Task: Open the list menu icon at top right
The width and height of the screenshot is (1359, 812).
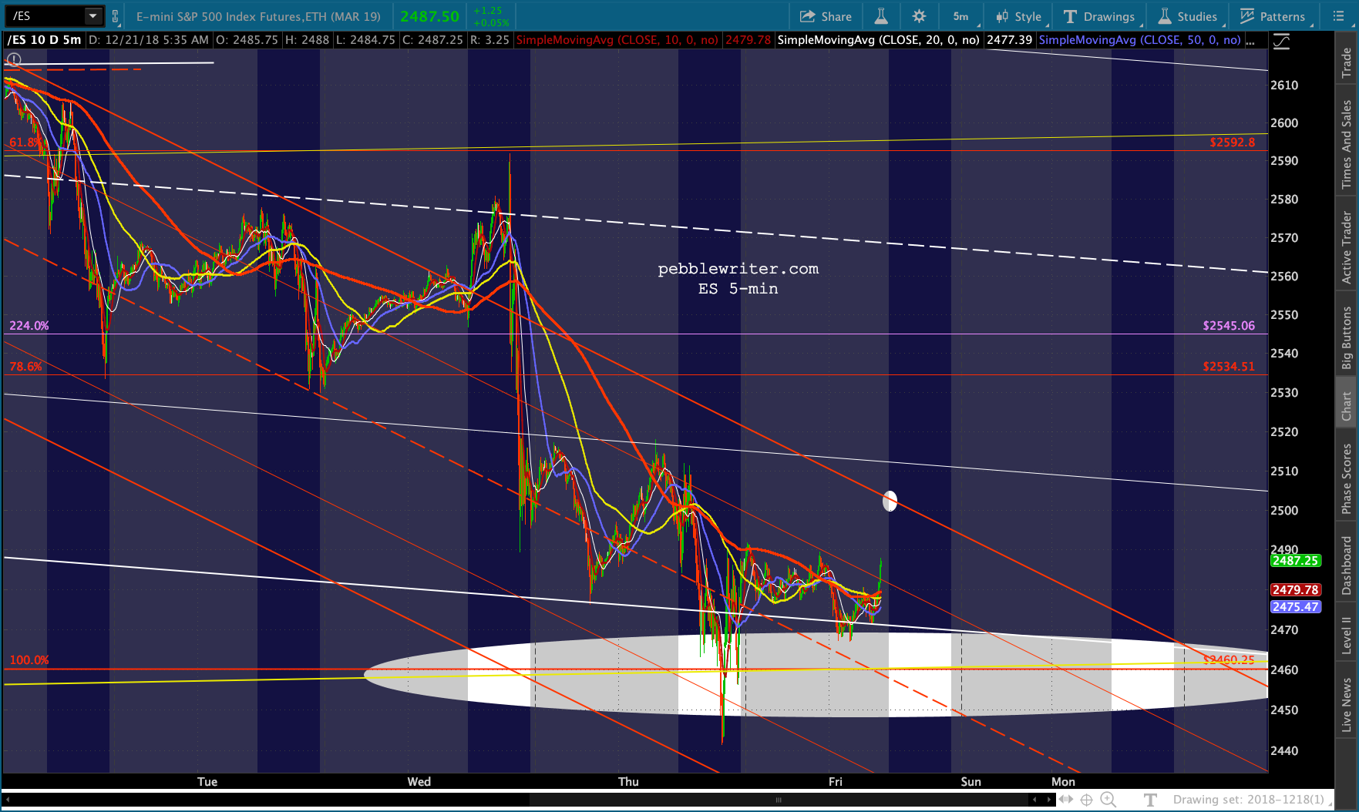Action: pos(1337,16)
